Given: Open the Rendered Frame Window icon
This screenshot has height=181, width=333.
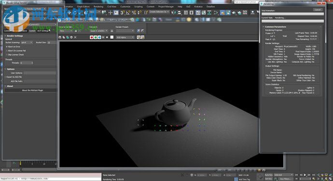Looking at the screenshot, I should (228, 13).
